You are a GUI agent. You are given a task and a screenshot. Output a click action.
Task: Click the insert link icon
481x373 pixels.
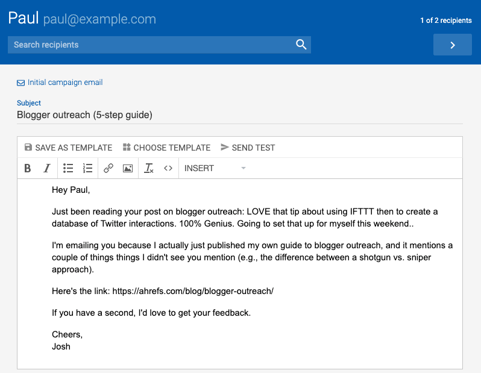click(108, 168)
